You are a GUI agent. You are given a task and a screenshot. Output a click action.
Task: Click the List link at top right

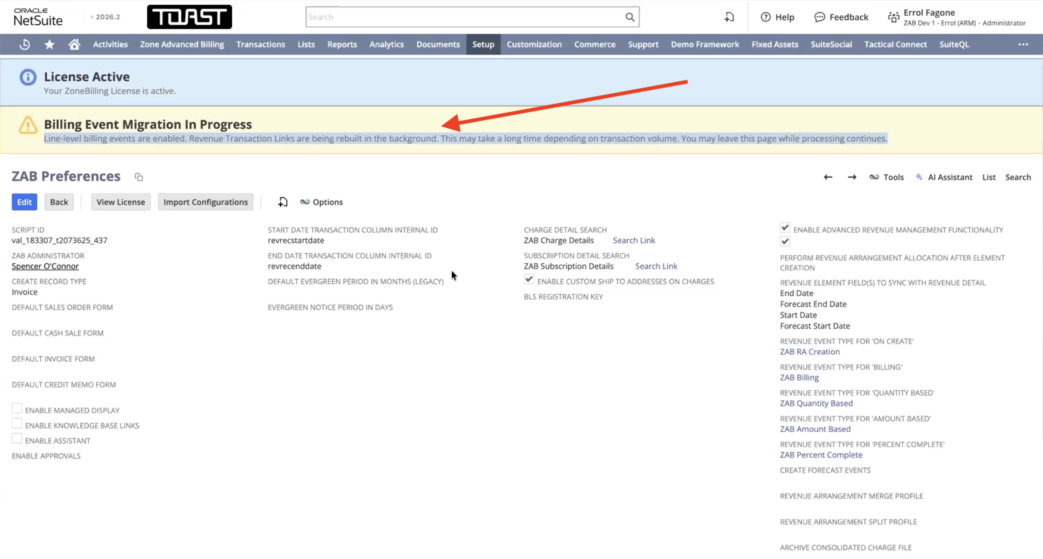989,177
